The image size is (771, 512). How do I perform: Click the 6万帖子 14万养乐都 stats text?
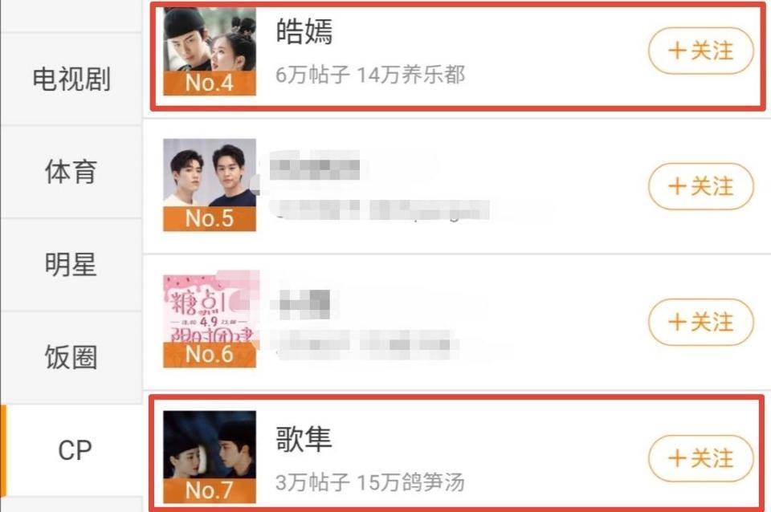coord(370,75)
